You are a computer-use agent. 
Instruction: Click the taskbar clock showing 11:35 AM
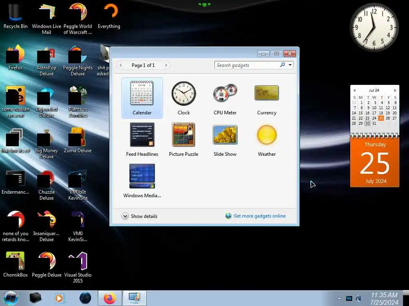tap(384, 298)
